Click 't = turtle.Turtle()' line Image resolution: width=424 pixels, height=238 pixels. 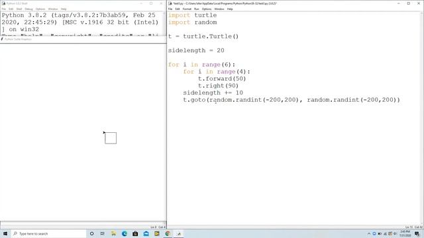tap(203, 36)
